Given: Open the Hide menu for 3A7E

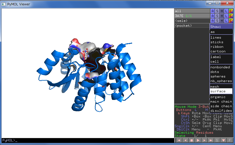Looking at the screenshot, I should (222, 16).
